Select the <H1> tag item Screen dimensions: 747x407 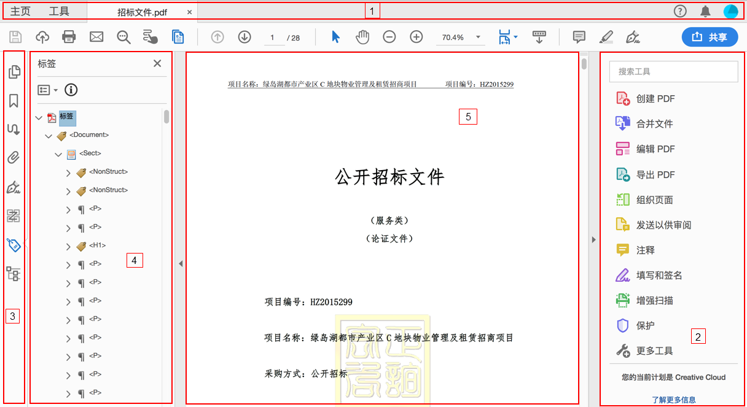click(x=97, y=245)
